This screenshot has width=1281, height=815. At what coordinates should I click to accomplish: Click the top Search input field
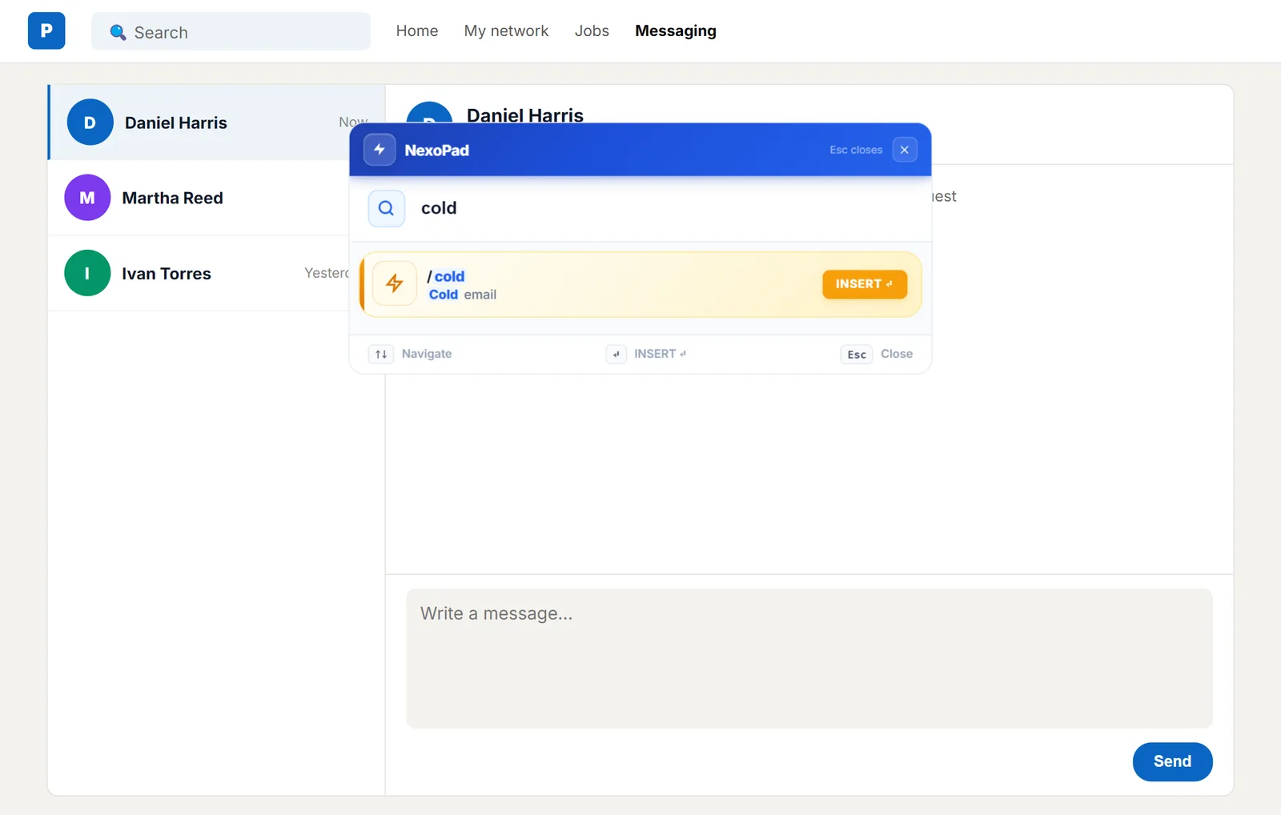(x=231, y=32)
